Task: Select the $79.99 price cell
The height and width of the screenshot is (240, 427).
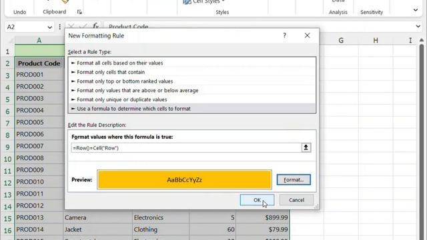Action: click(262, 229)
